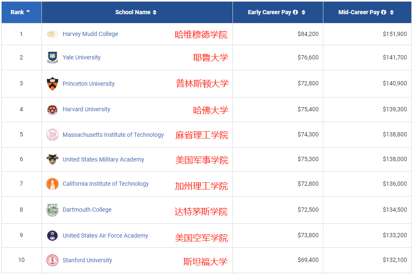Sort by Early Career Pay arrows

(304, 12)
